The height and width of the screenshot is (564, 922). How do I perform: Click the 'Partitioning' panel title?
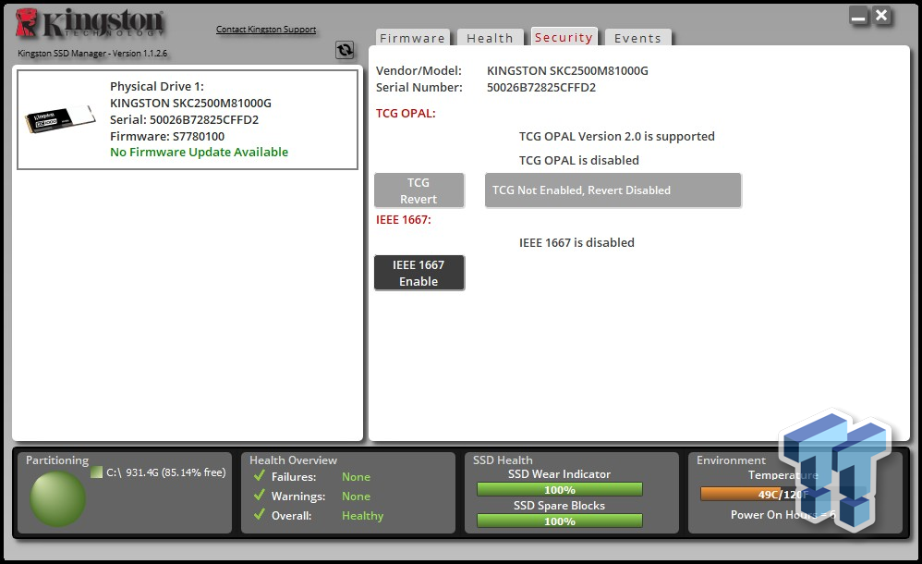pos(57,460)
